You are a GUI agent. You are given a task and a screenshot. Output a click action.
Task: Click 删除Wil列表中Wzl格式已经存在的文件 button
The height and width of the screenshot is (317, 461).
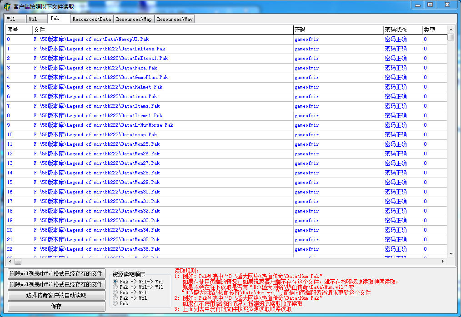point(56,273)
